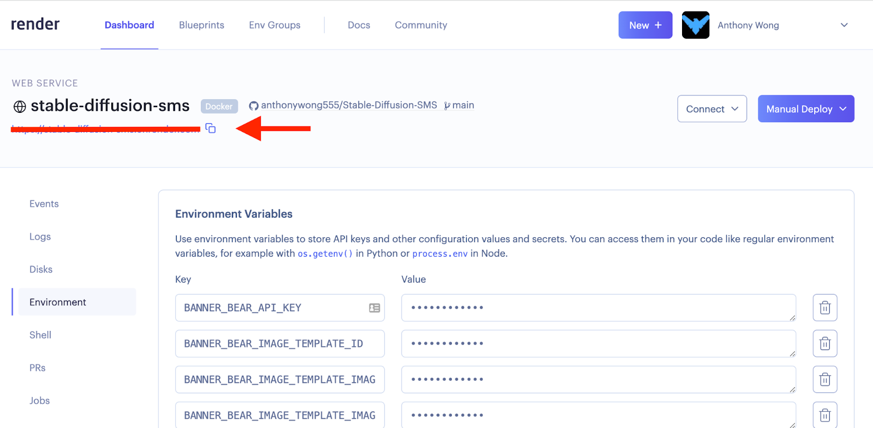Open Disks in the sidebar
873x428 pixels.
(41, 269)
